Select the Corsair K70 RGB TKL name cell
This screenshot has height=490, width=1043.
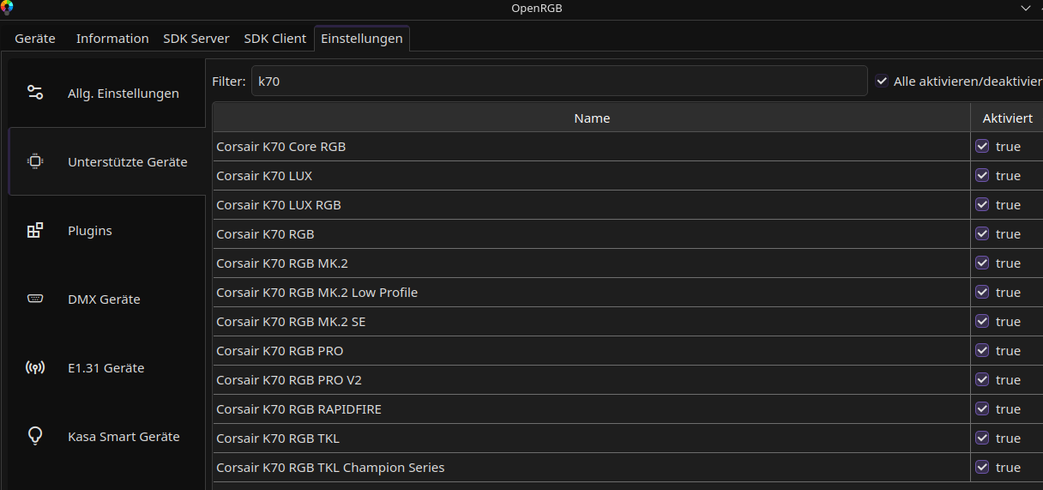pos(592,438)
